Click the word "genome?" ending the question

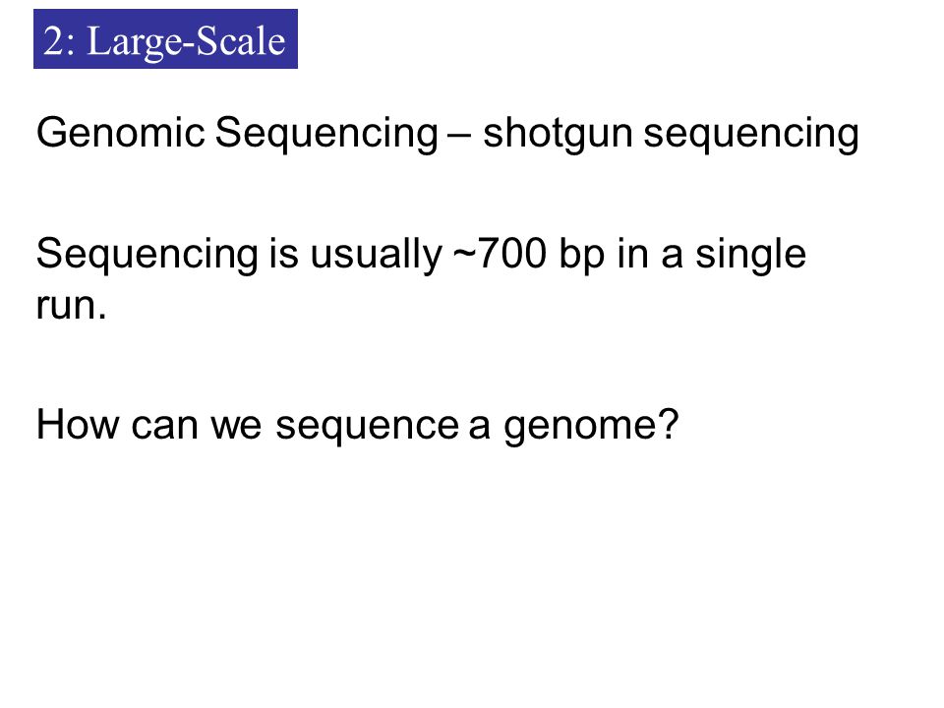point(591,427)
